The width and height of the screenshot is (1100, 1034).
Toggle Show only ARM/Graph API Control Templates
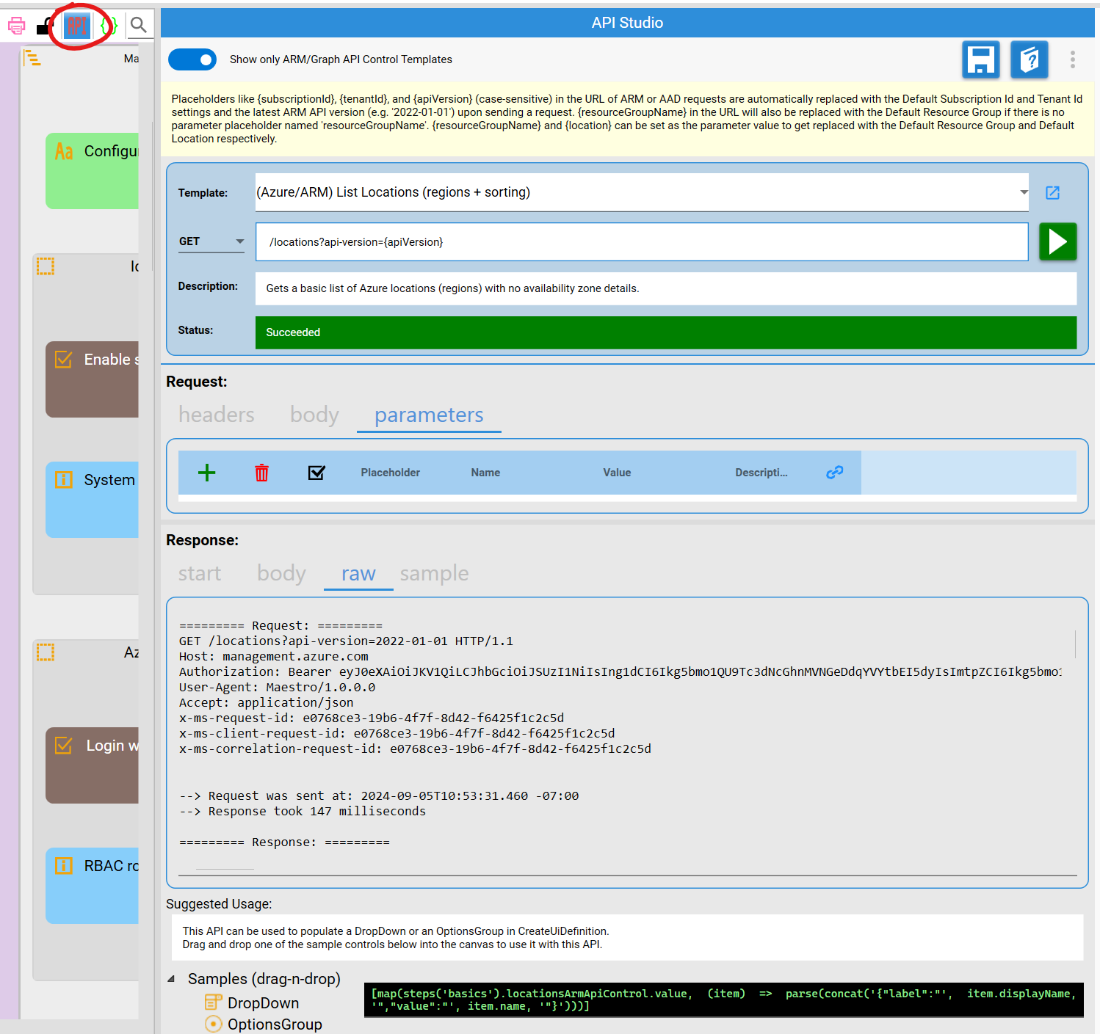click(192, 59)
